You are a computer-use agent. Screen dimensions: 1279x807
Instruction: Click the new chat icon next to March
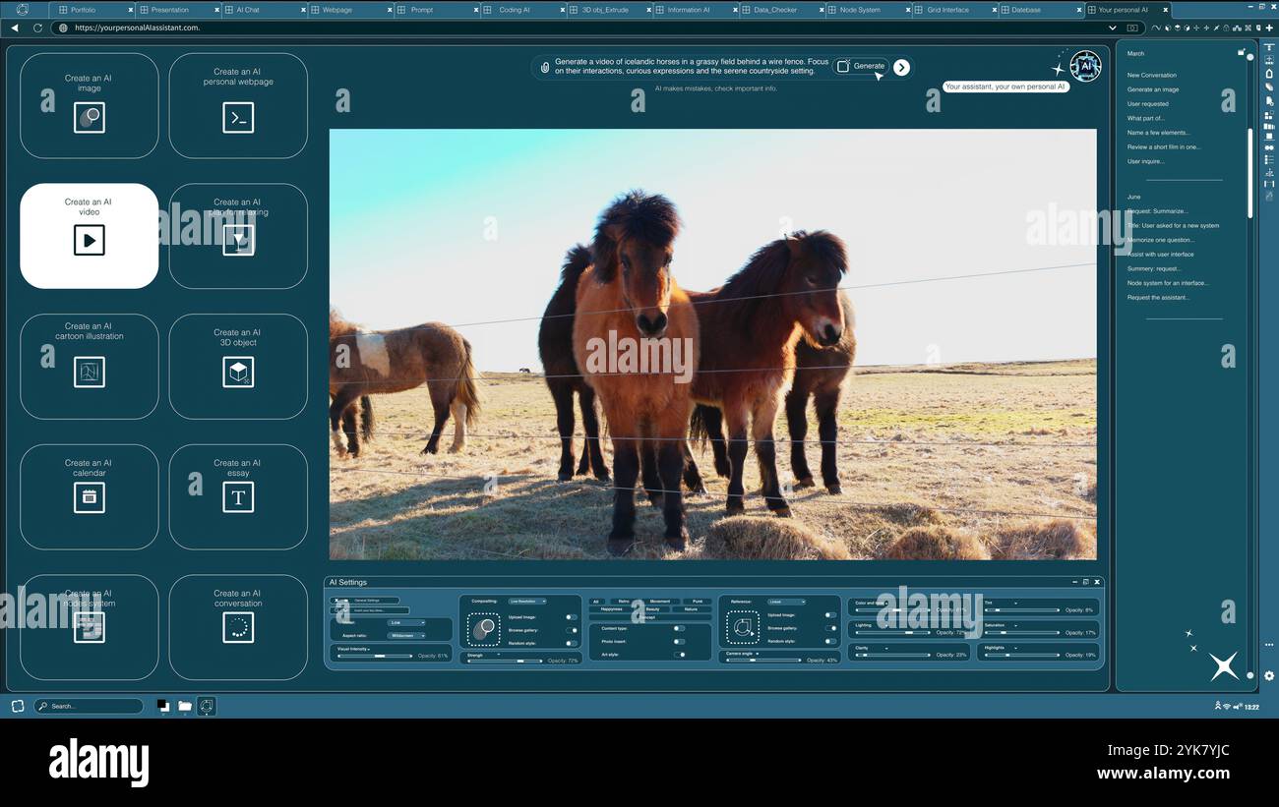tap(1242, 53)
